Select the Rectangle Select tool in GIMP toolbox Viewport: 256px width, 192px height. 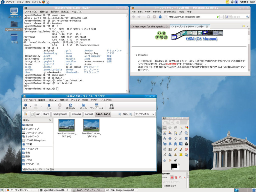pyautogui.click(x=164, y=127)
